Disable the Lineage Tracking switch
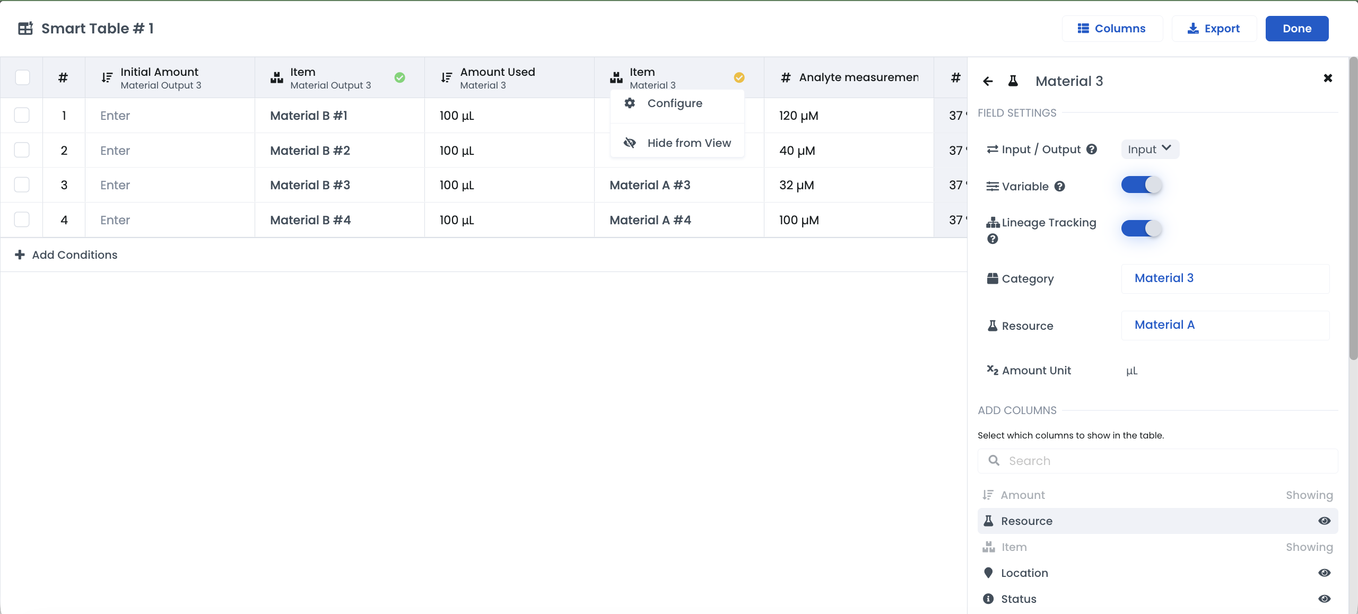The image size is (1358, 614). [x=1141, y=229]
